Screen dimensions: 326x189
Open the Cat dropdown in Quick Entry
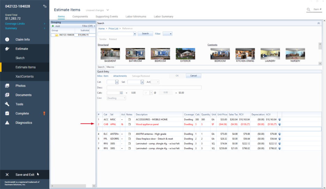[117, 82]
